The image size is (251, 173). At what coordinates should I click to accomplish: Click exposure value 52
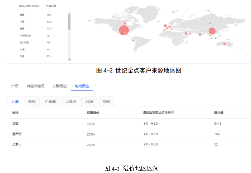coord(216,144)
